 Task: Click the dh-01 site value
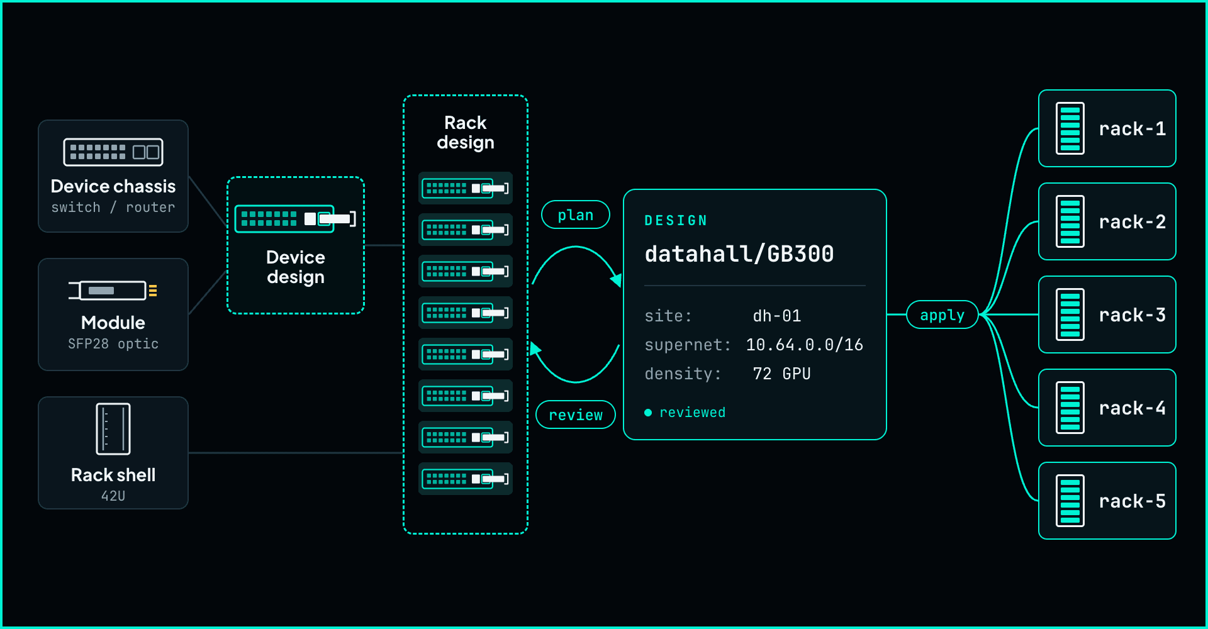pyautogui.click(x=777, y=316)
